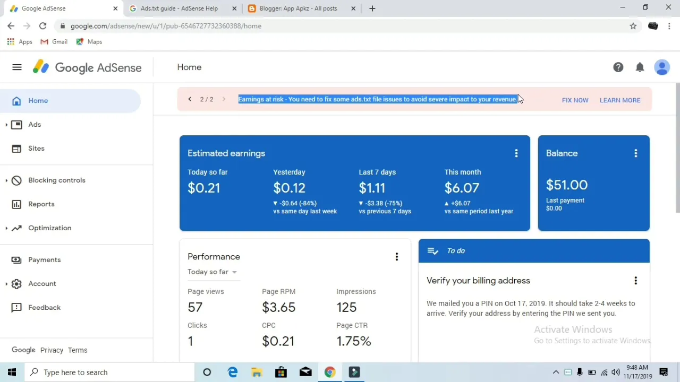Go to previous alert notification
The height and width of the screenshot is (382, 680).
(x=190, y=99)
